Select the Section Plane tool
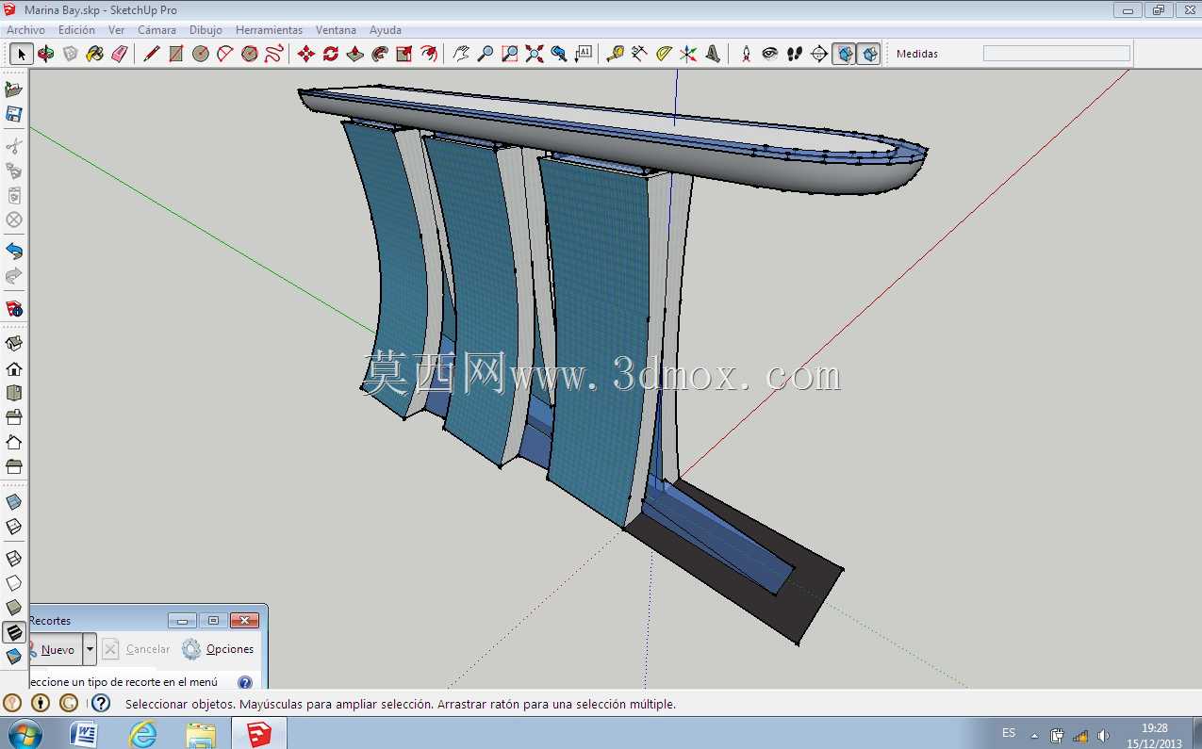 (819, 54)
